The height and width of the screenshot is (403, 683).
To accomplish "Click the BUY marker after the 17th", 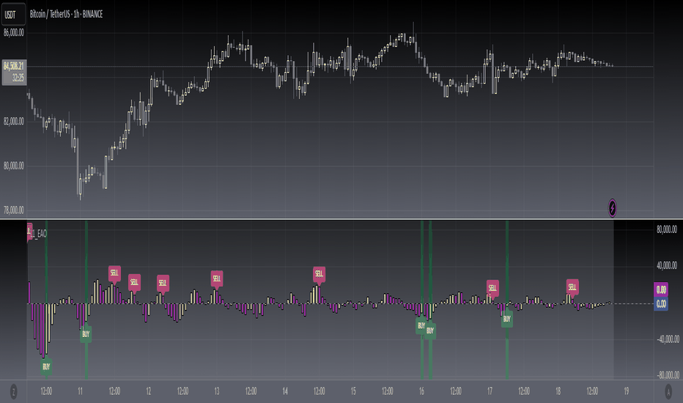I will tap(506, 319).
